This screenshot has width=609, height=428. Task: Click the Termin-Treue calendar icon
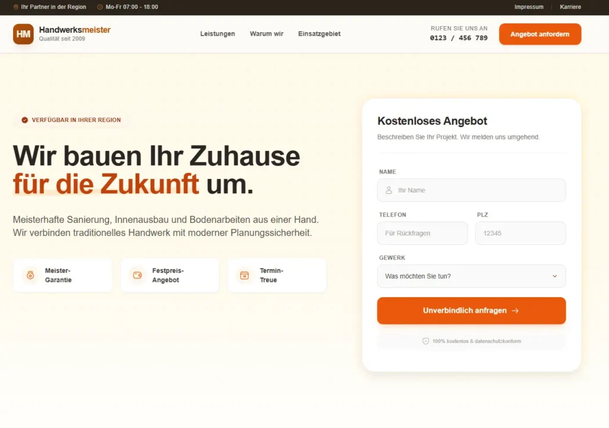click(x=244, y=275)
